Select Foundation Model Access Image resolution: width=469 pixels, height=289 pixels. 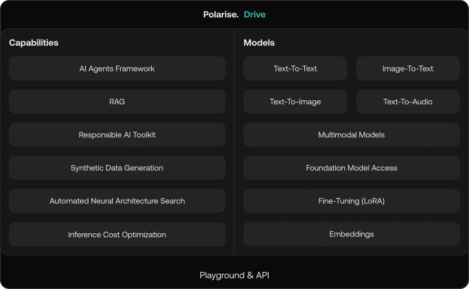(x=352, y=168)
